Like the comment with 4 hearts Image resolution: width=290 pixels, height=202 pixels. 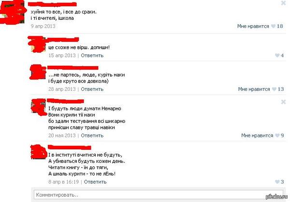click(277, 55)
